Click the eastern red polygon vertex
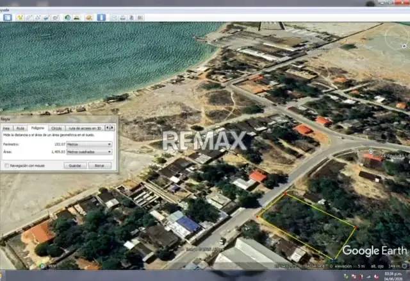Screen dimensions: 410x281 356,228
